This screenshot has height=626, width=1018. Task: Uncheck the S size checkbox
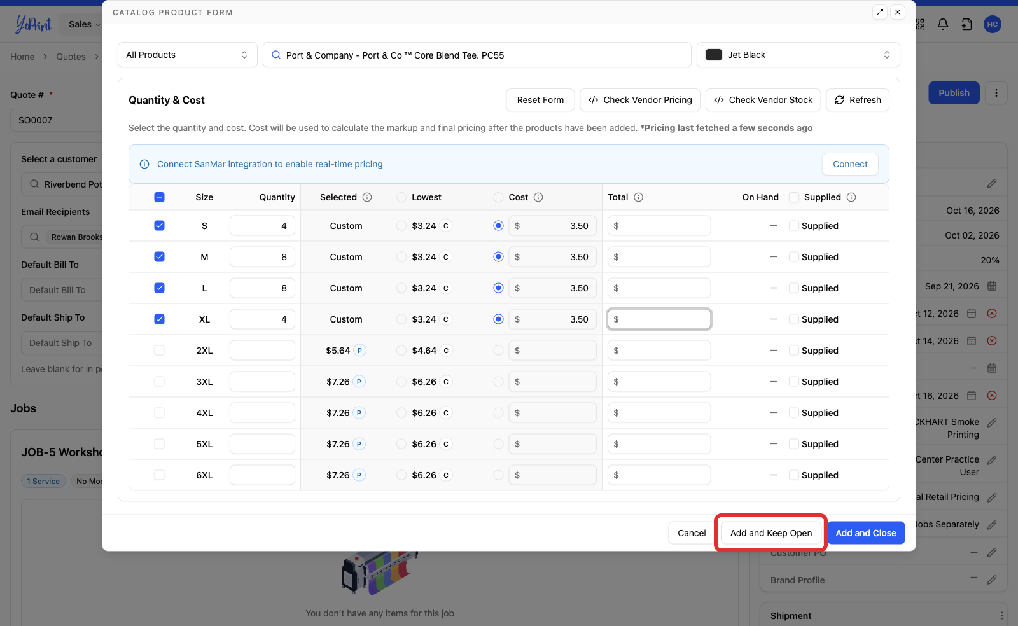click(160, 226)
